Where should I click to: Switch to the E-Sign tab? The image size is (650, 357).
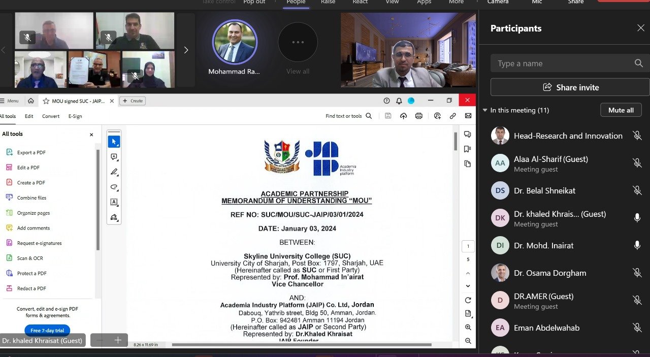[75, 116]
